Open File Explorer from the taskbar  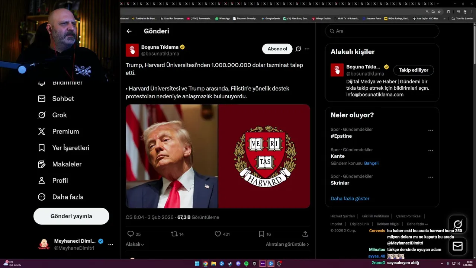coord(213,264)
